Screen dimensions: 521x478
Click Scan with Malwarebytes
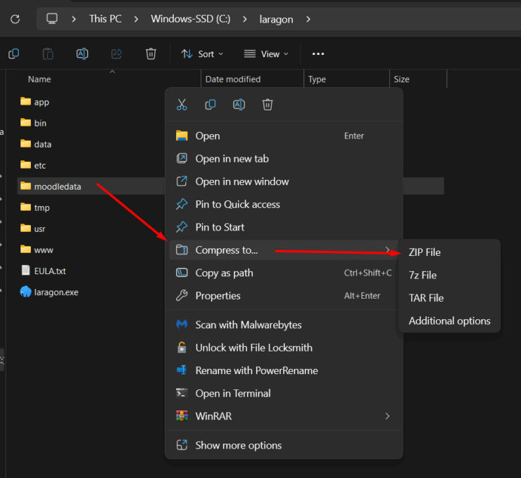point(284,325)
